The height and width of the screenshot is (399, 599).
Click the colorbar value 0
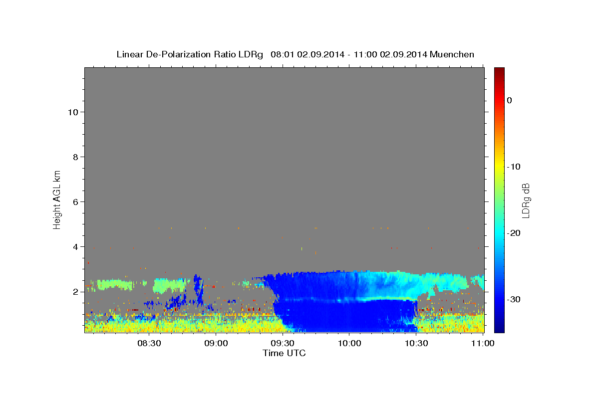[x=509, y=100]
